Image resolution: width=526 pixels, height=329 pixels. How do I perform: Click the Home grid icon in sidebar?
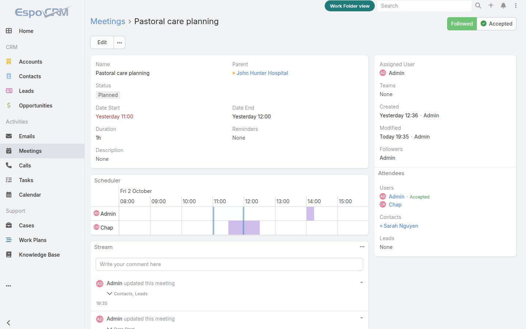click(9, 31)
